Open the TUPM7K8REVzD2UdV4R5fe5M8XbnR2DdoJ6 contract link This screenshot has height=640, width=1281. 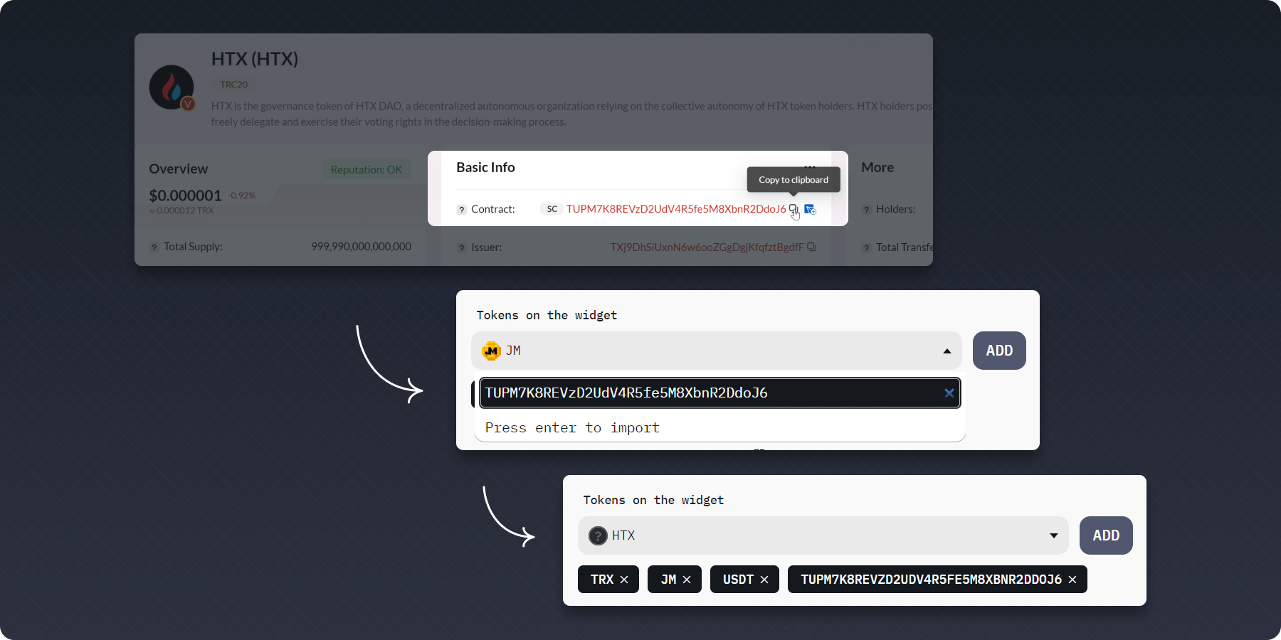tap(676, 209)
